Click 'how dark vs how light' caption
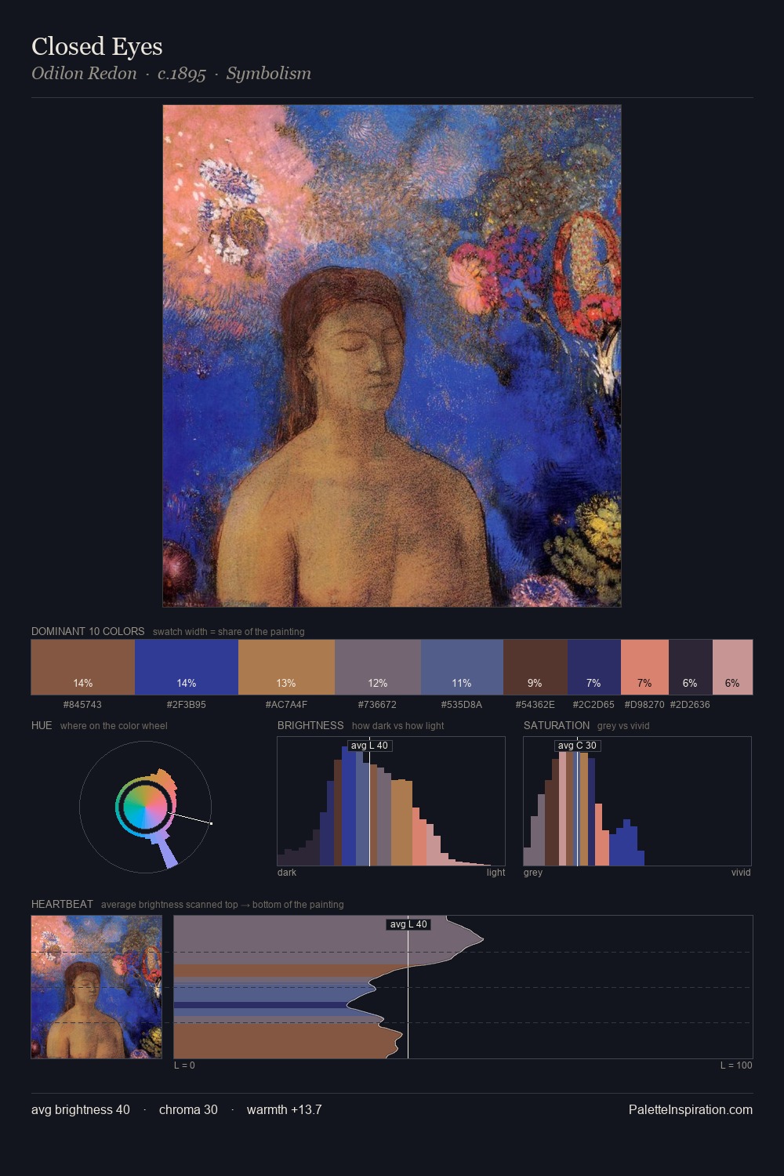784x1176 pixels. 397,725
